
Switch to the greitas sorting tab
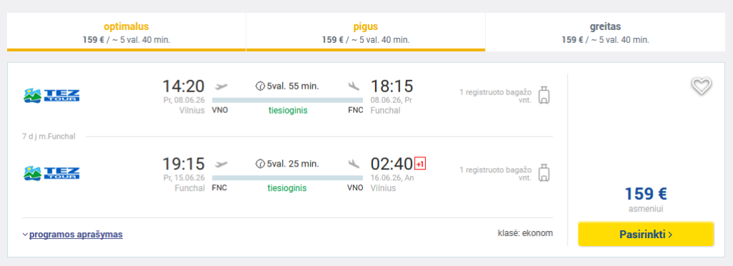(x=606, y=32)
